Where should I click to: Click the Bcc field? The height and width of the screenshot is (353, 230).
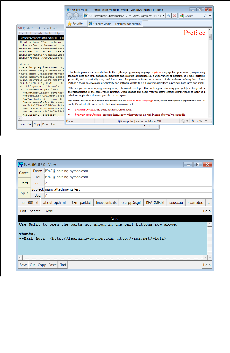pos(128,195)
